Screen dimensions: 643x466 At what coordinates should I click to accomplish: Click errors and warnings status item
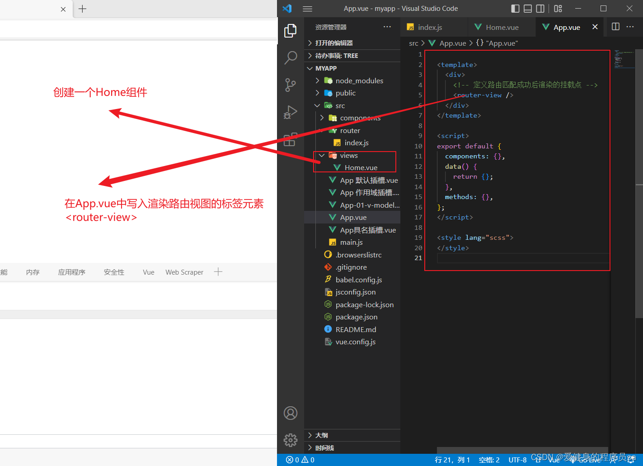[x=300, y=460]
